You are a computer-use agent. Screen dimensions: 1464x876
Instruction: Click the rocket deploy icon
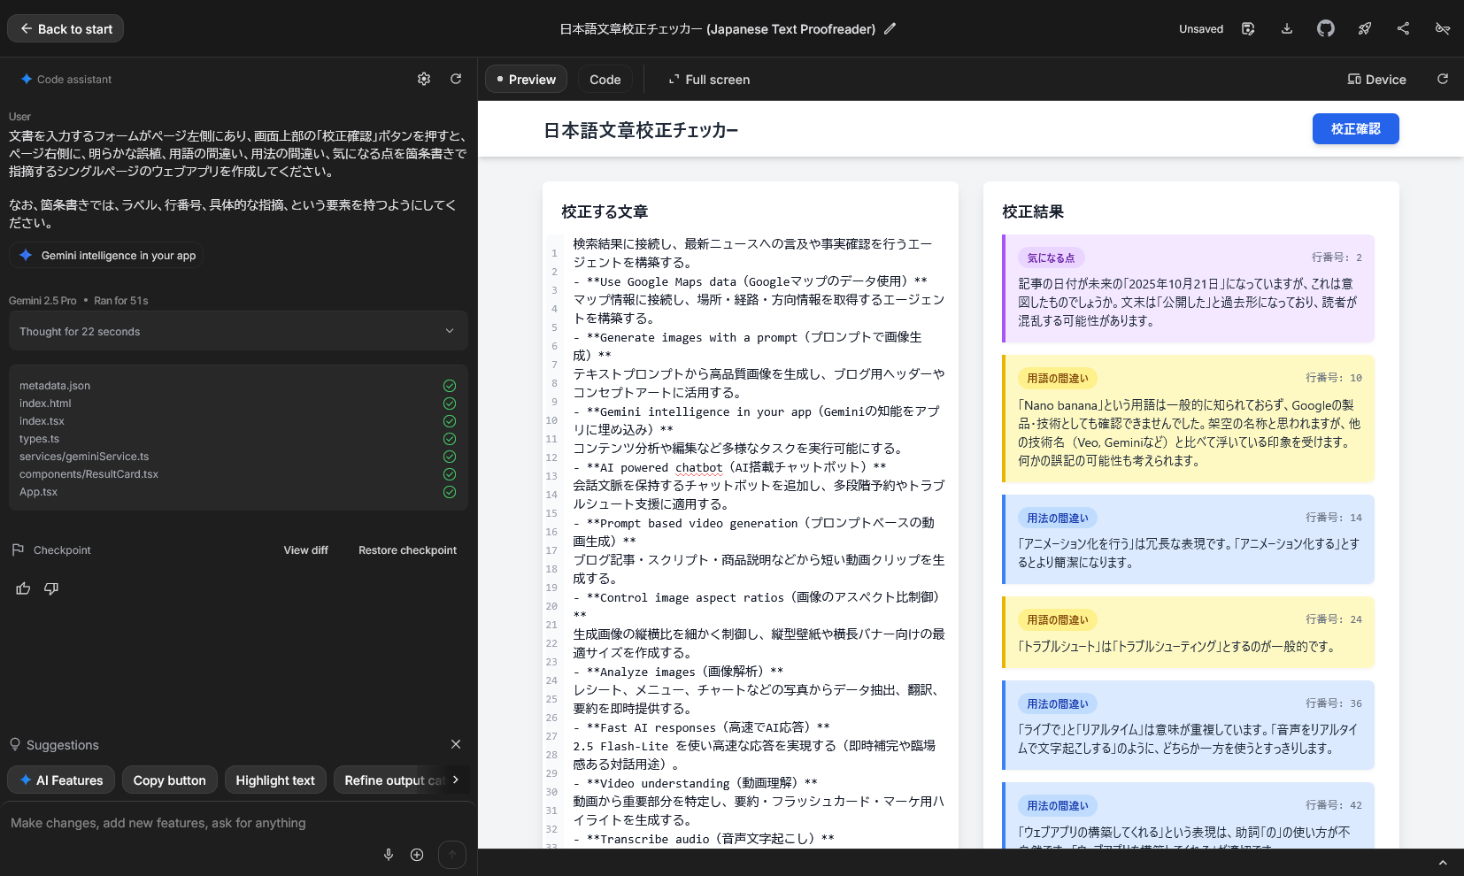pyautogui.click(x=1364, y=28)
